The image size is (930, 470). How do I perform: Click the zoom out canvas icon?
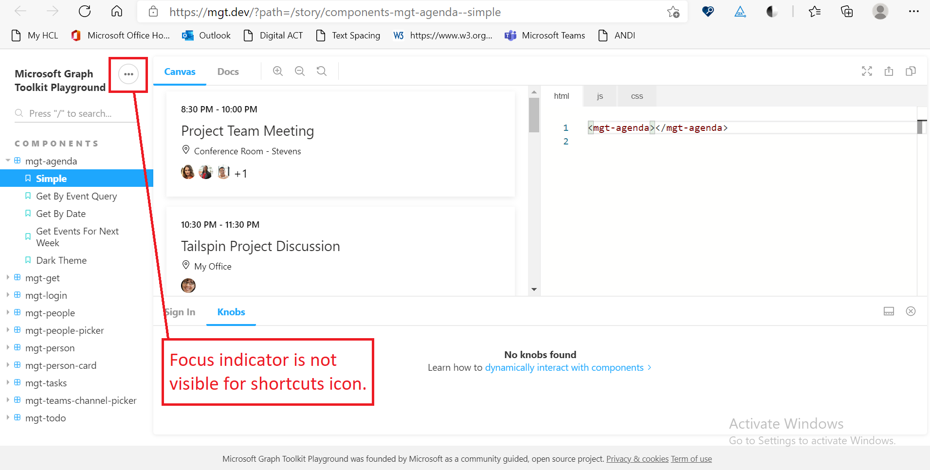tap(299, 71)
